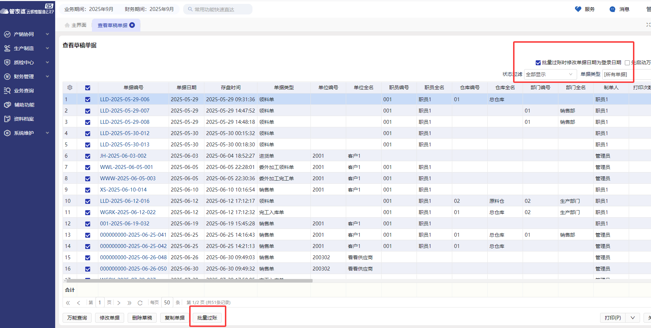Expand the 产销协同 sidebar menu
Screen dimensions: 651x328
[27, 34]
